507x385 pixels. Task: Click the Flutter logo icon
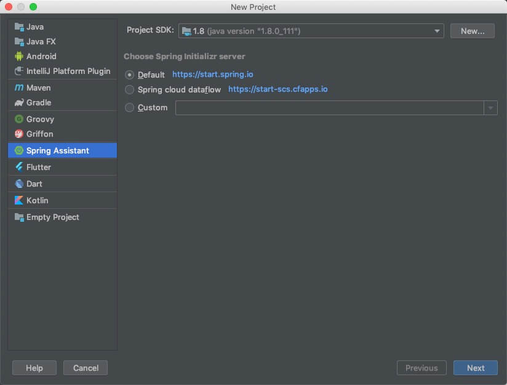click(19, 167)
